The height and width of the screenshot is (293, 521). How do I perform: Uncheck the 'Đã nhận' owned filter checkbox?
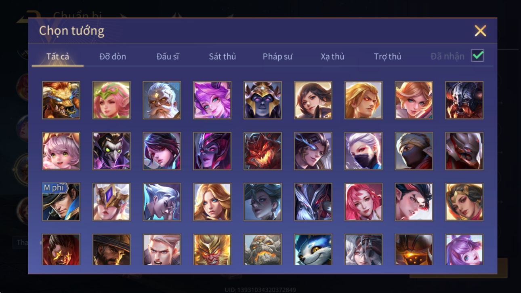click(477, 56)
